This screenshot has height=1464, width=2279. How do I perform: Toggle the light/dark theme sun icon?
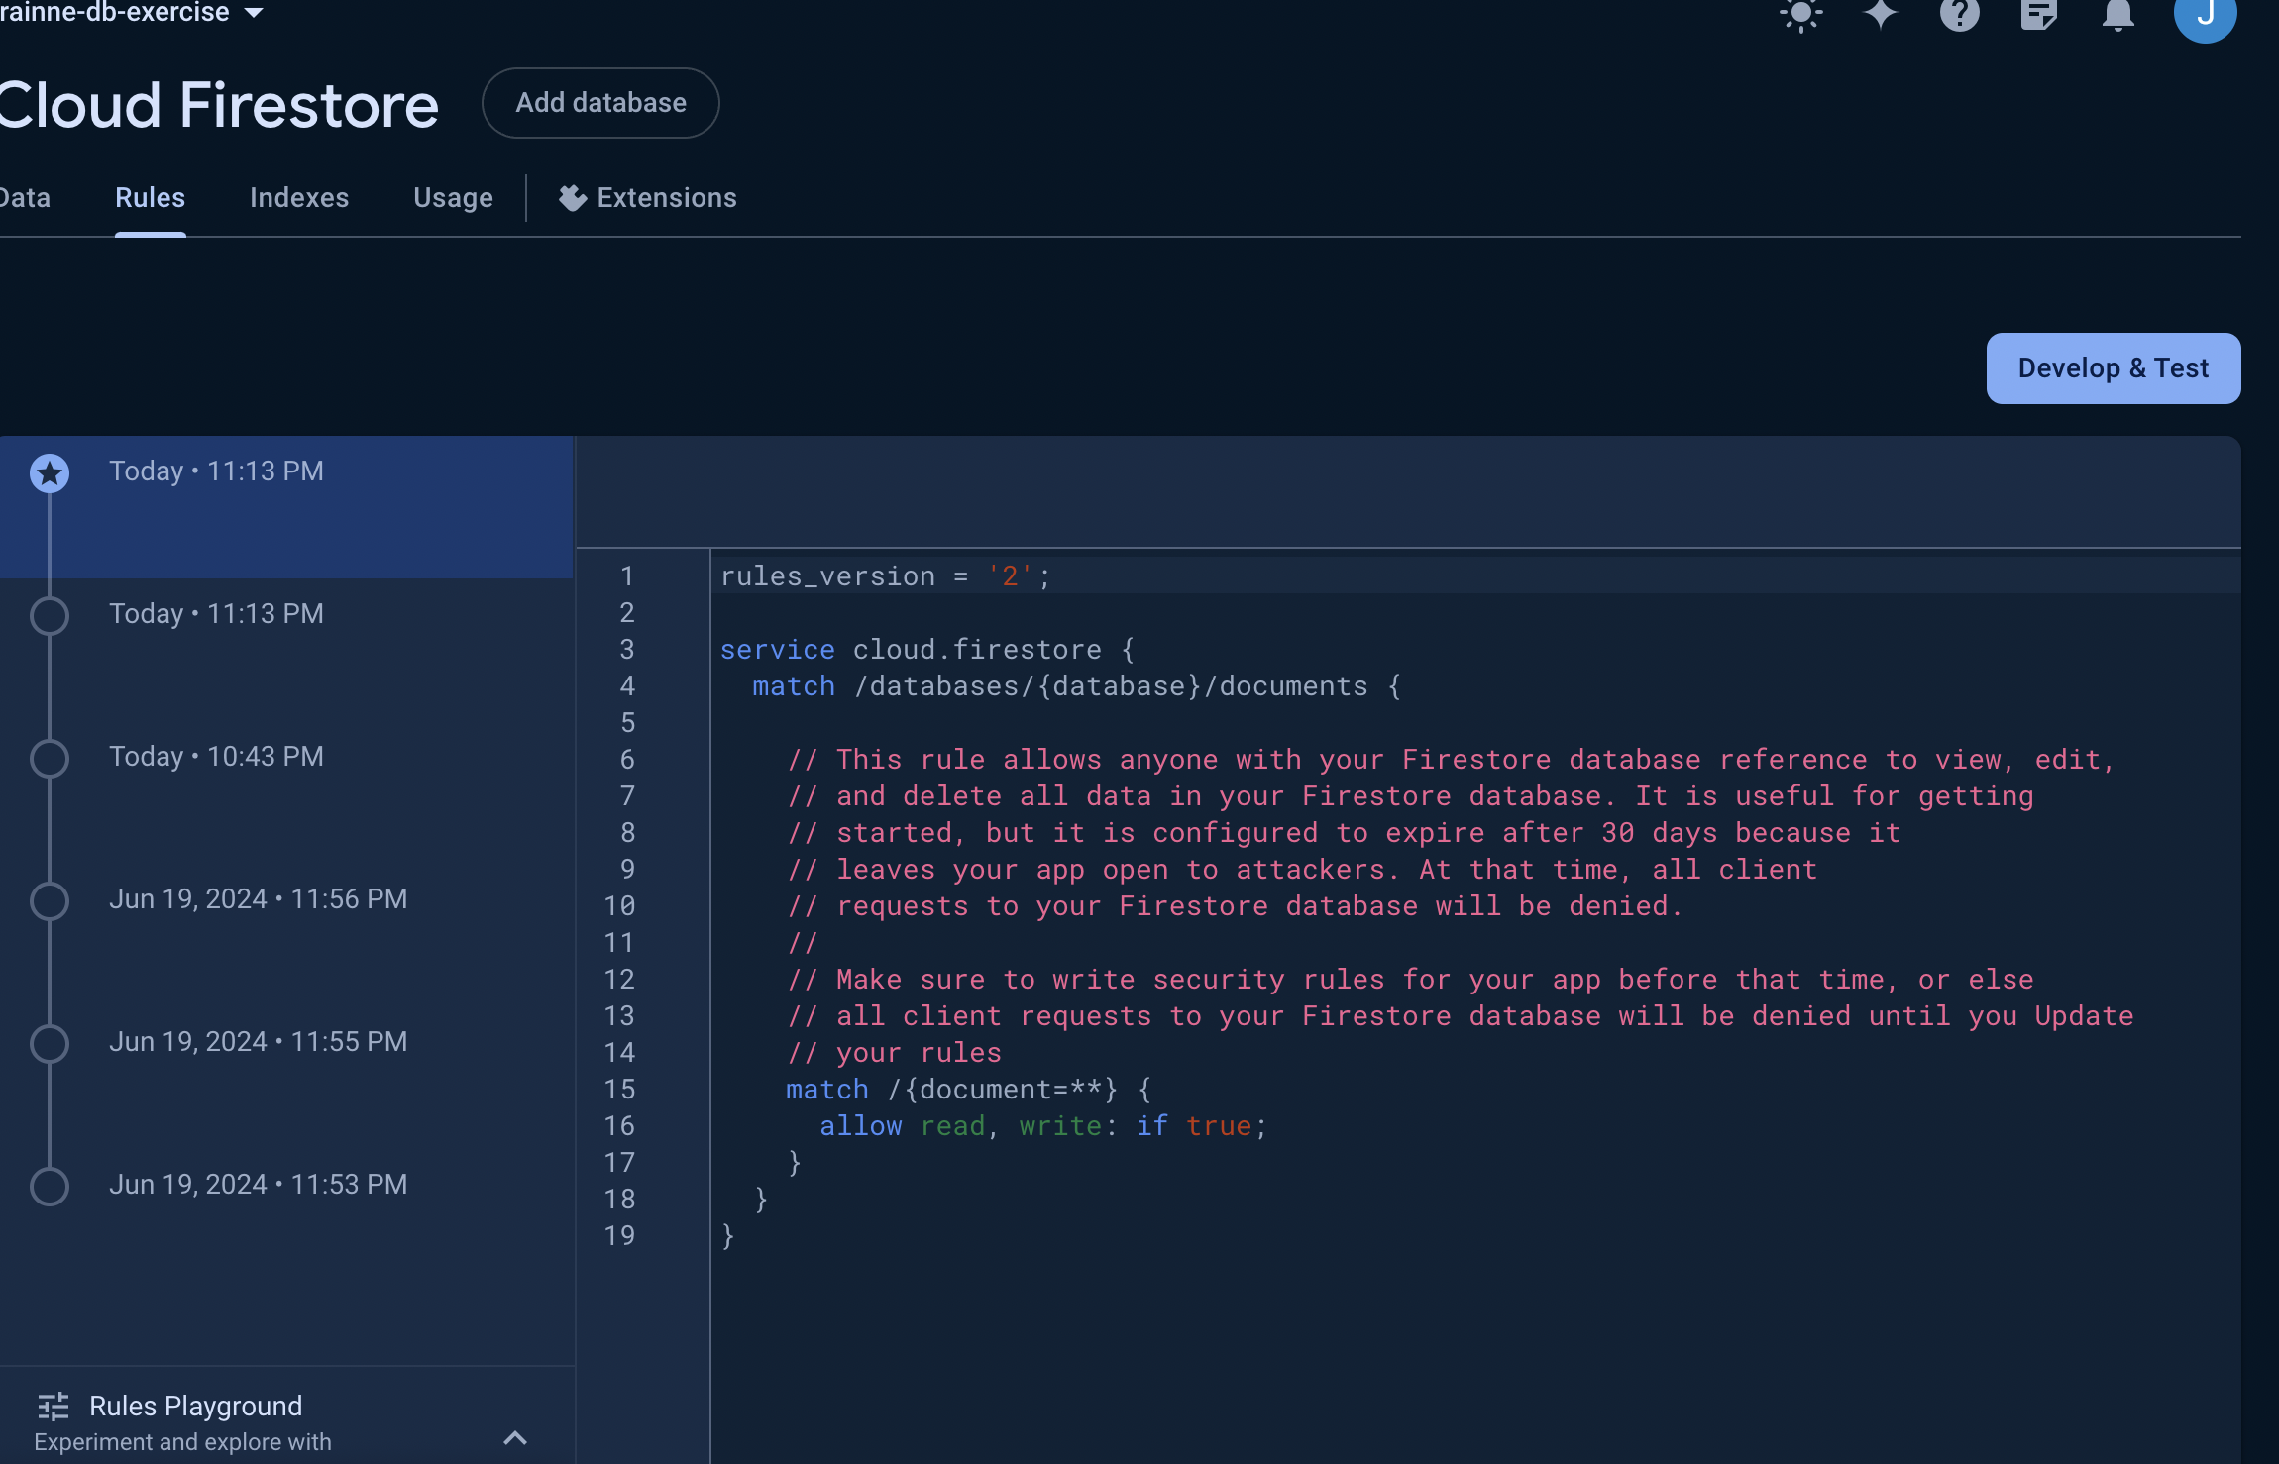(x=1800, y=14)
